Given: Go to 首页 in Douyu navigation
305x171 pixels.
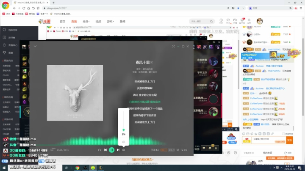Looking at the screenshot, I should click(x=63, y=21).
